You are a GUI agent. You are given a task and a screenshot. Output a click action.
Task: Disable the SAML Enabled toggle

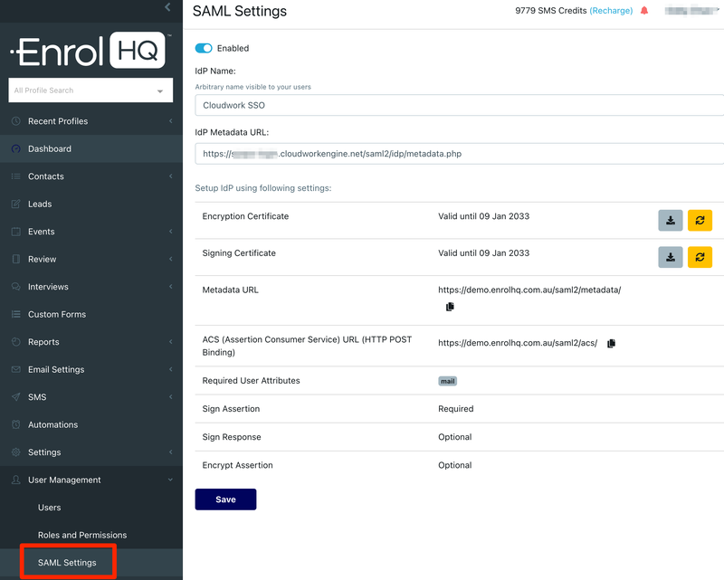coord(202,48)
